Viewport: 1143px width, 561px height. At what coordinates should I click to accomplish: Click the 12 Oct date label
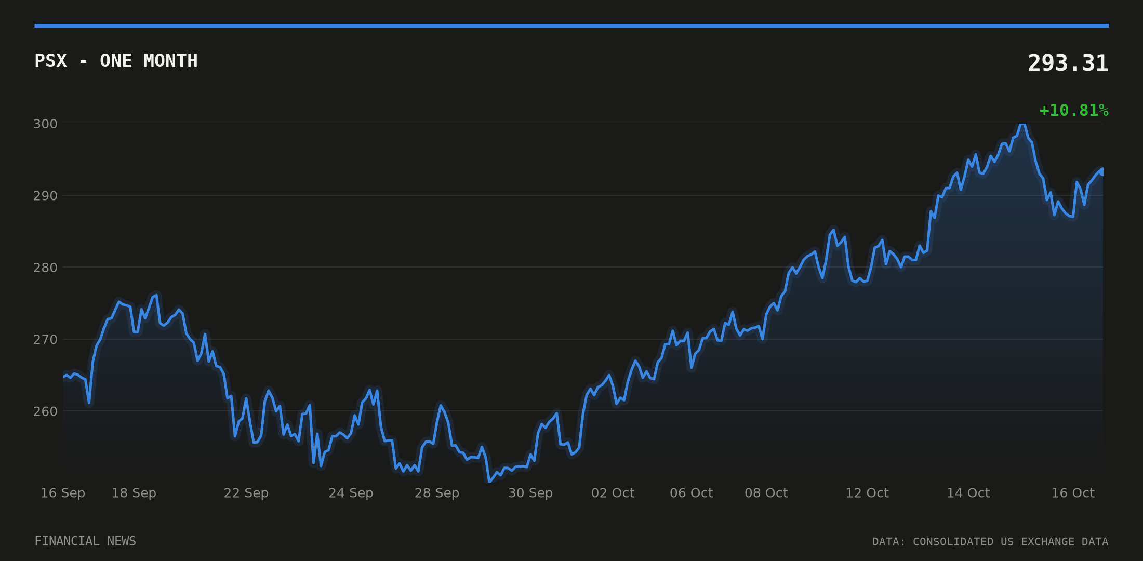pos(867,493)
